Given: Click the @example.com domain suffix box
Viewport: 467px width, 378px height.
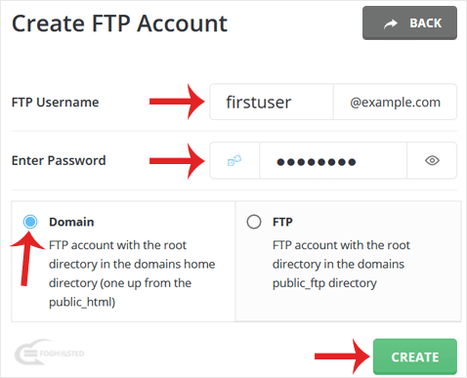Looking at the screenshot, I should (395, 102).
